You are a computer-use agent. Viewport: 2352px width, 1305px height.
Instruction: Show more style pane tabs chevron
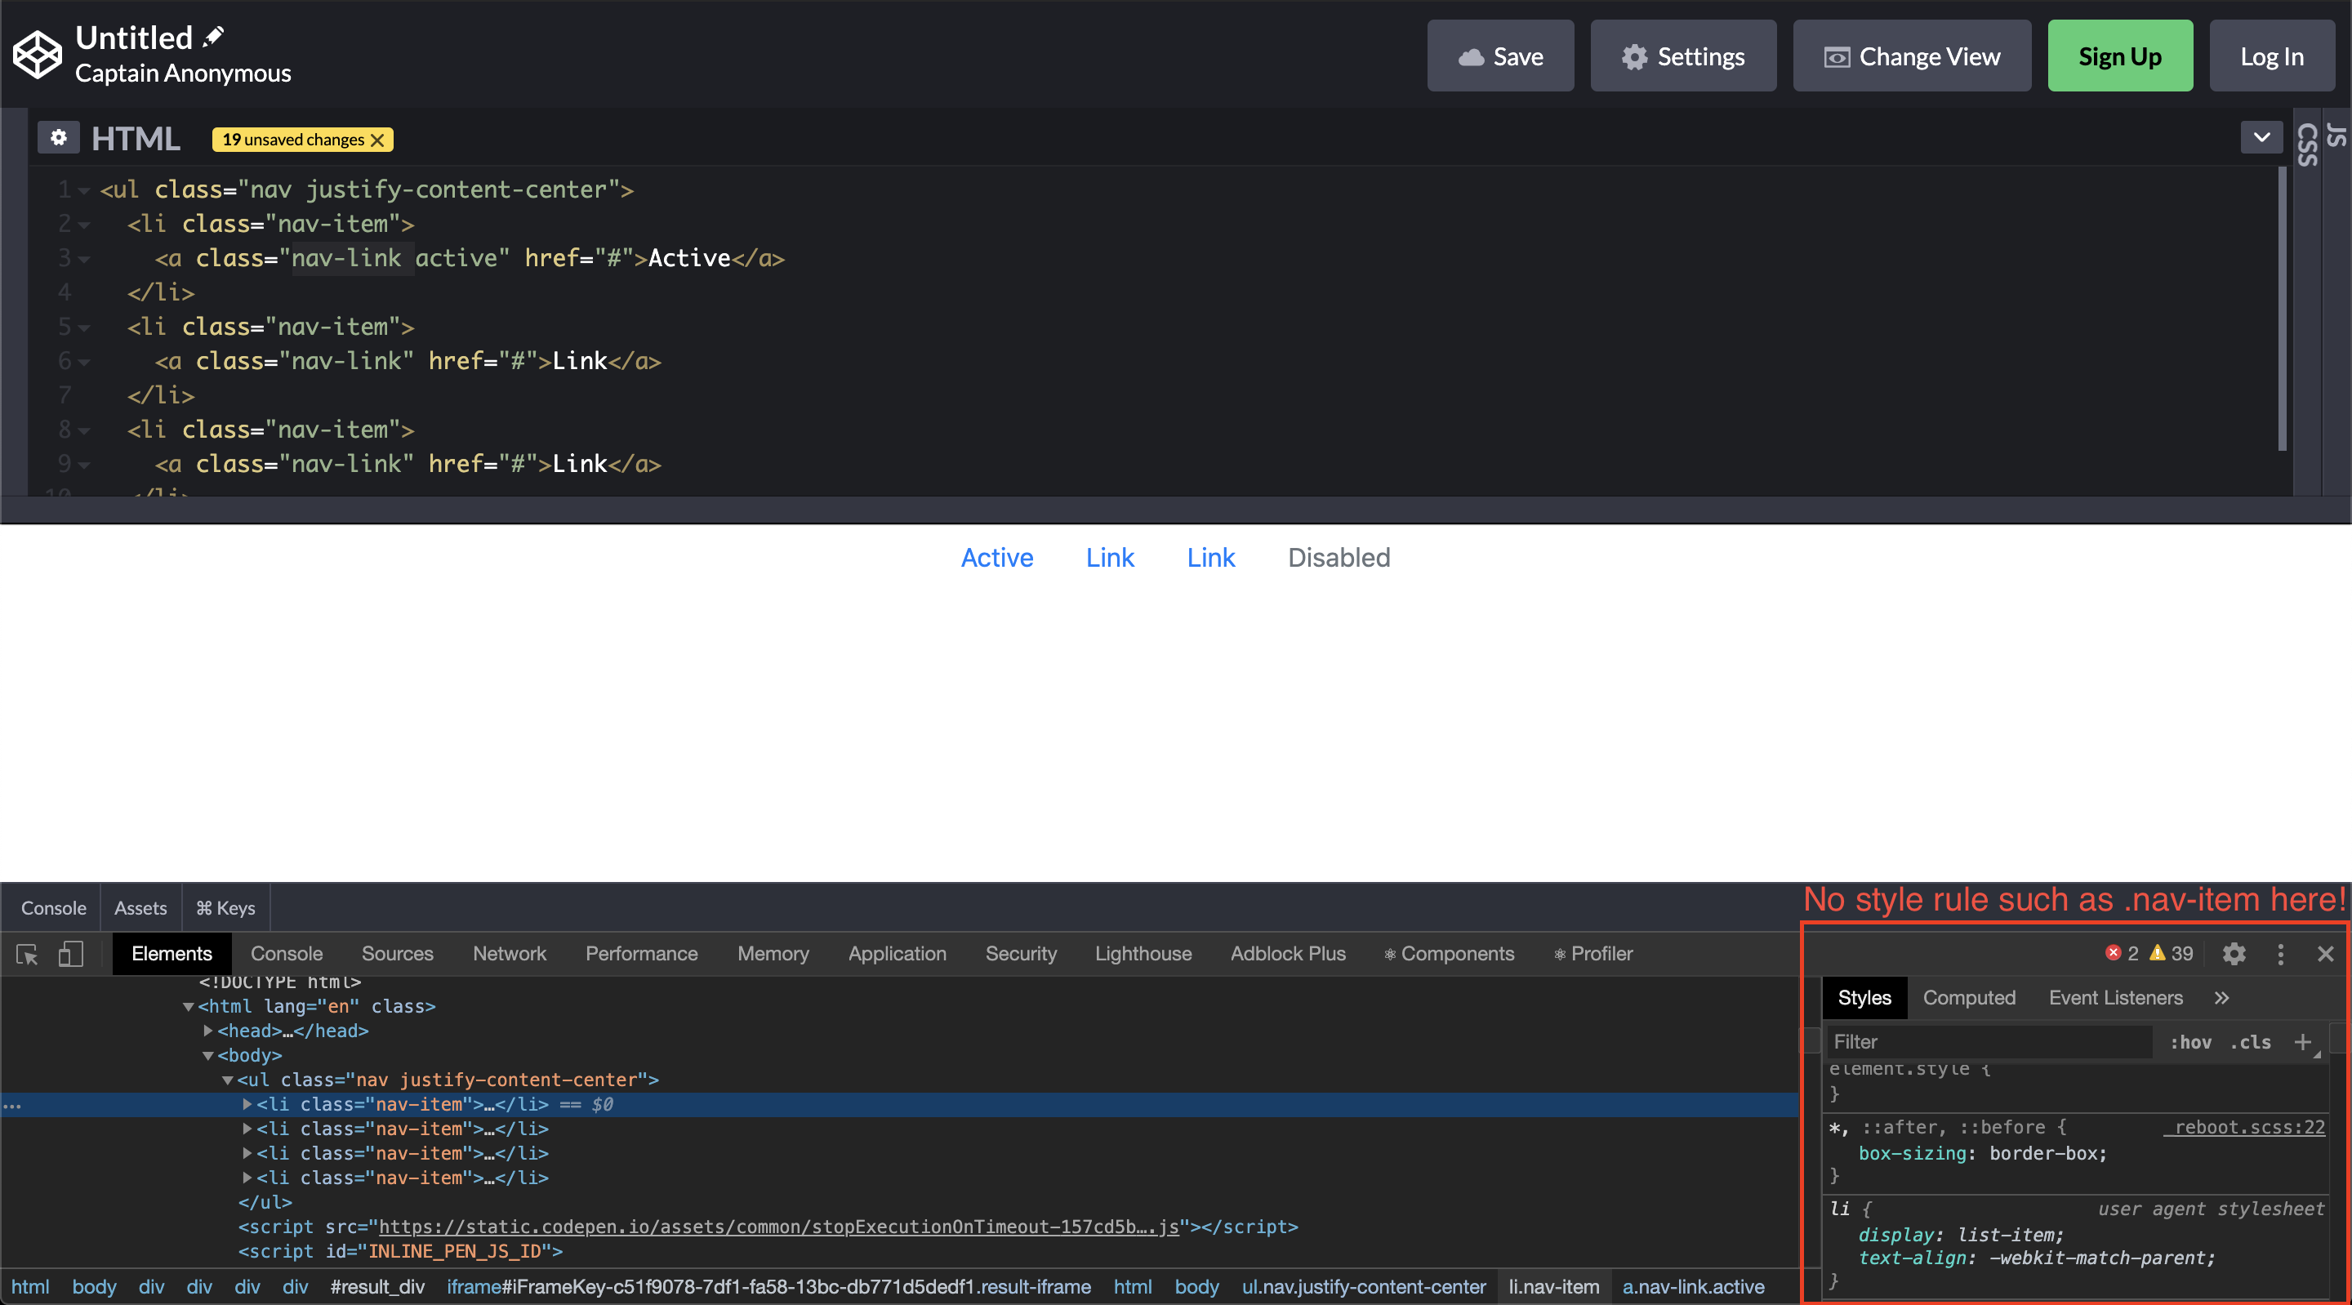pyautogui.click(x=2221, y=997)
